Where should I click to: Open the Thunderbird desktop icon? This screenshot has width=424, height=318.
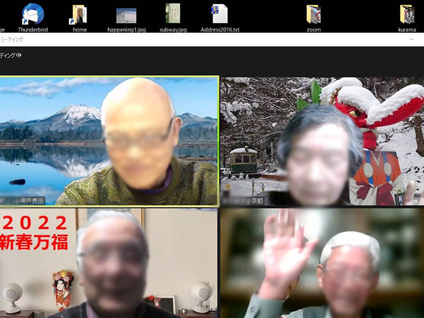pyautogui.click(x=32, y=15)
